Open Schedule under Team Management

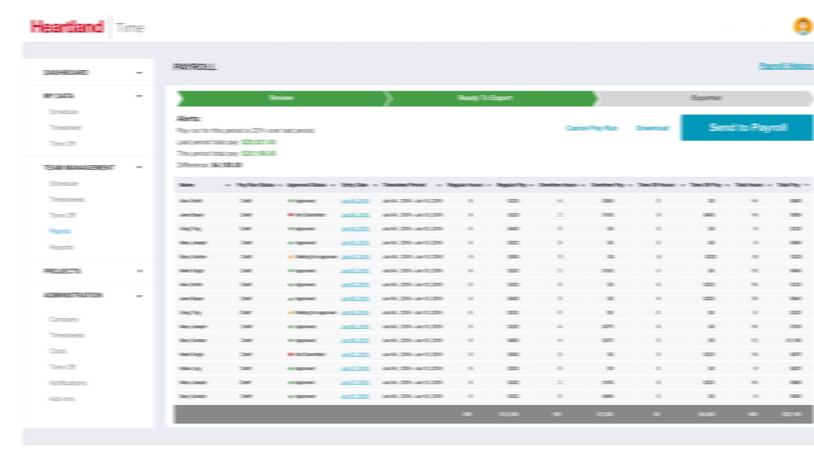tap(64, 184)
